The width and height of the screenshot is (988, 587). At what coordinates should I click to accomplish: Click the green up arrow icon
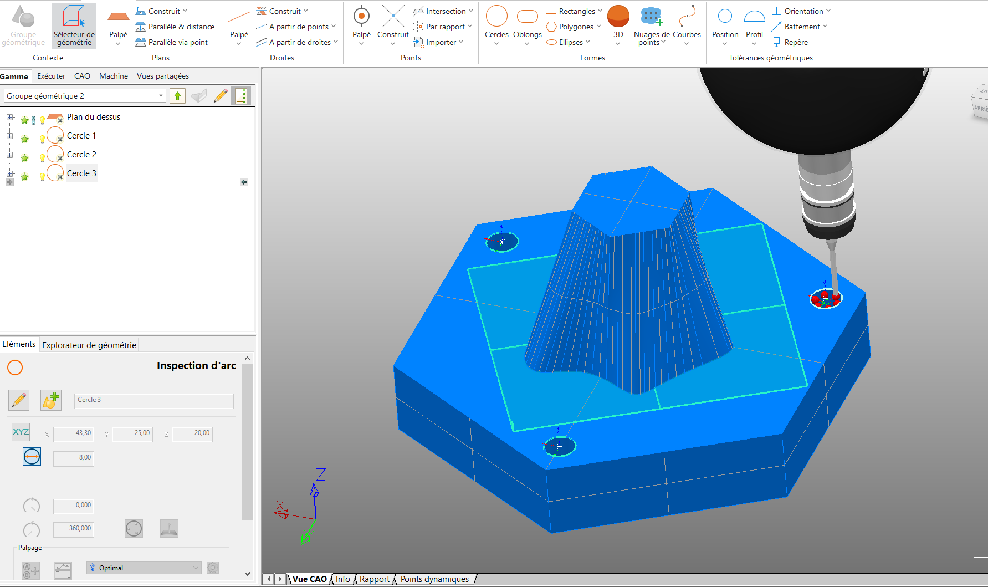click(177, 96)
